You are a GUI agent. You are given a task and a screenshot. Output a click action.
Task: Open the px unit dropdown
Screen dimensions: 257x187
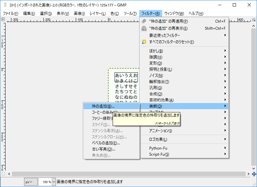[x=31, y=182]
